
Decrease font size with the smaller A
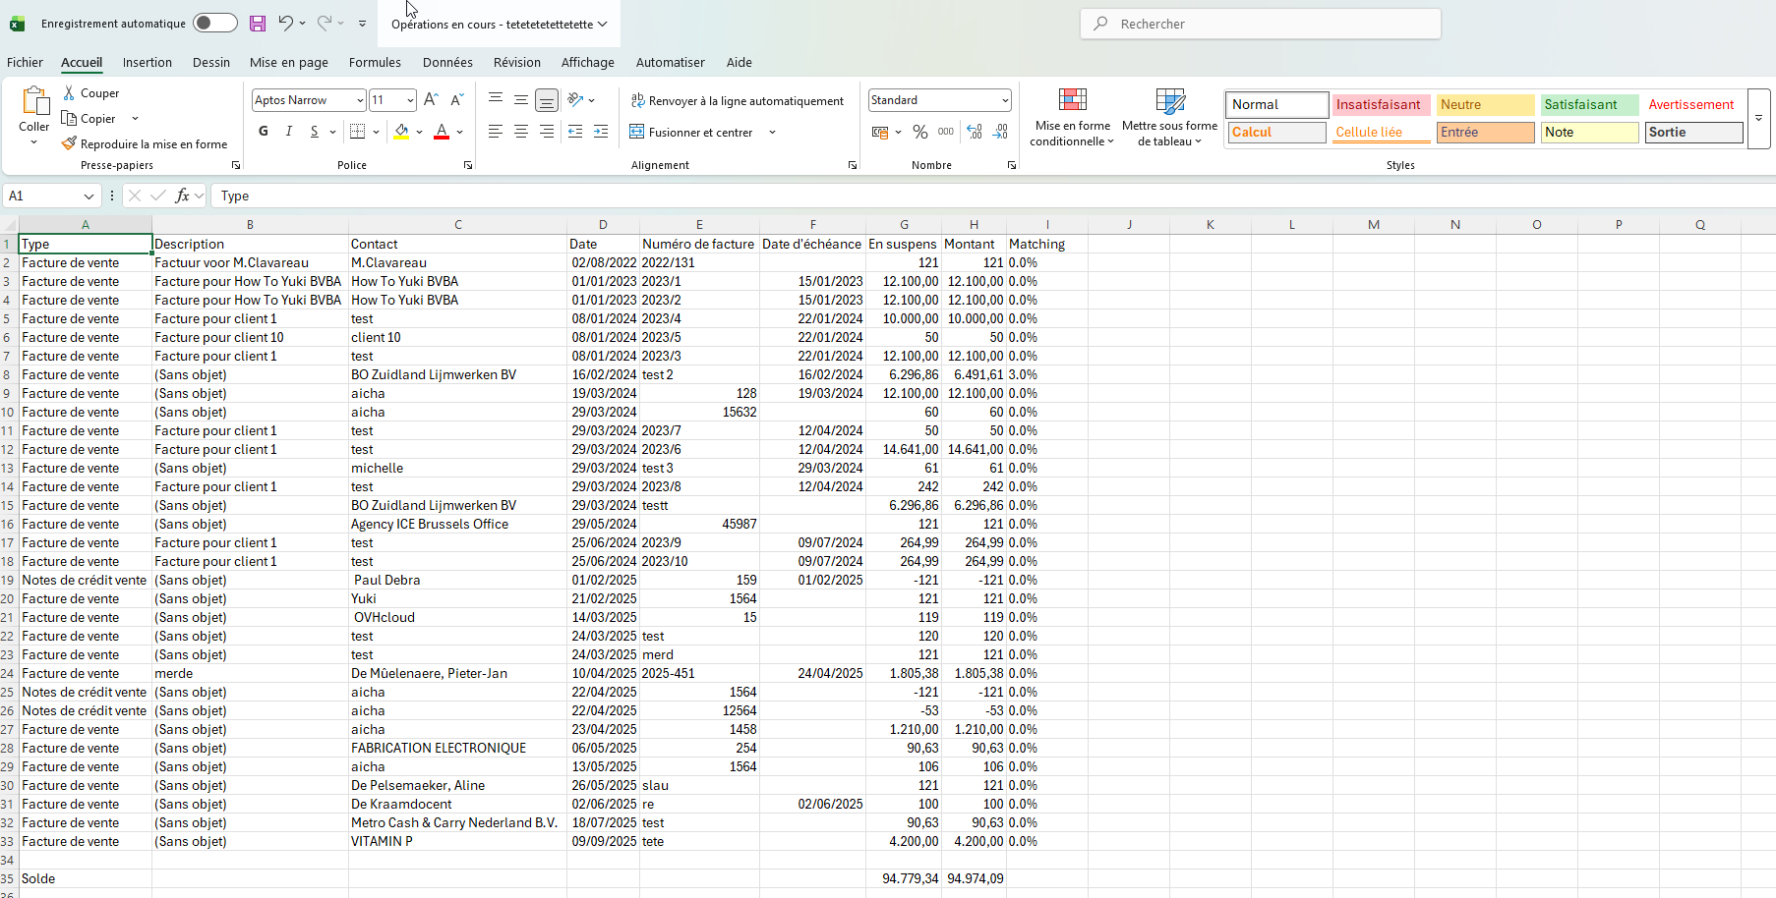click(456, 100)
